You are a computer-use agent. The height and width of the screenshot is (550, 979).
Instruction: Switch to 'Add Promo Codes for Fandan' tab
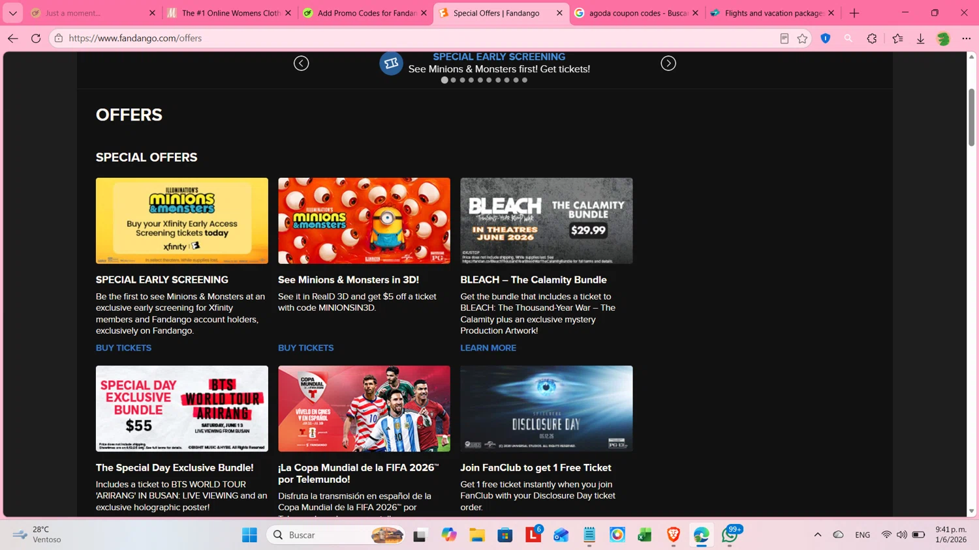point(365,13)
